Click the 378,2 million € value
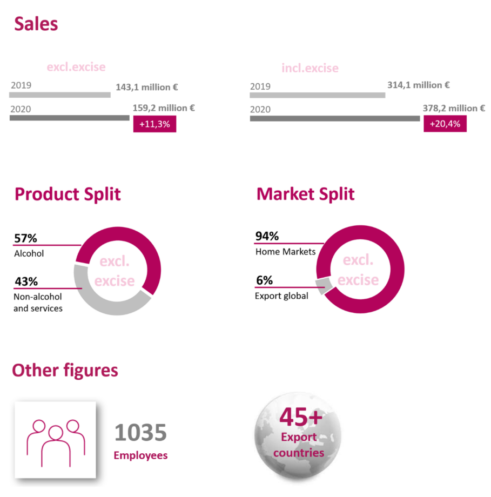 454,109
